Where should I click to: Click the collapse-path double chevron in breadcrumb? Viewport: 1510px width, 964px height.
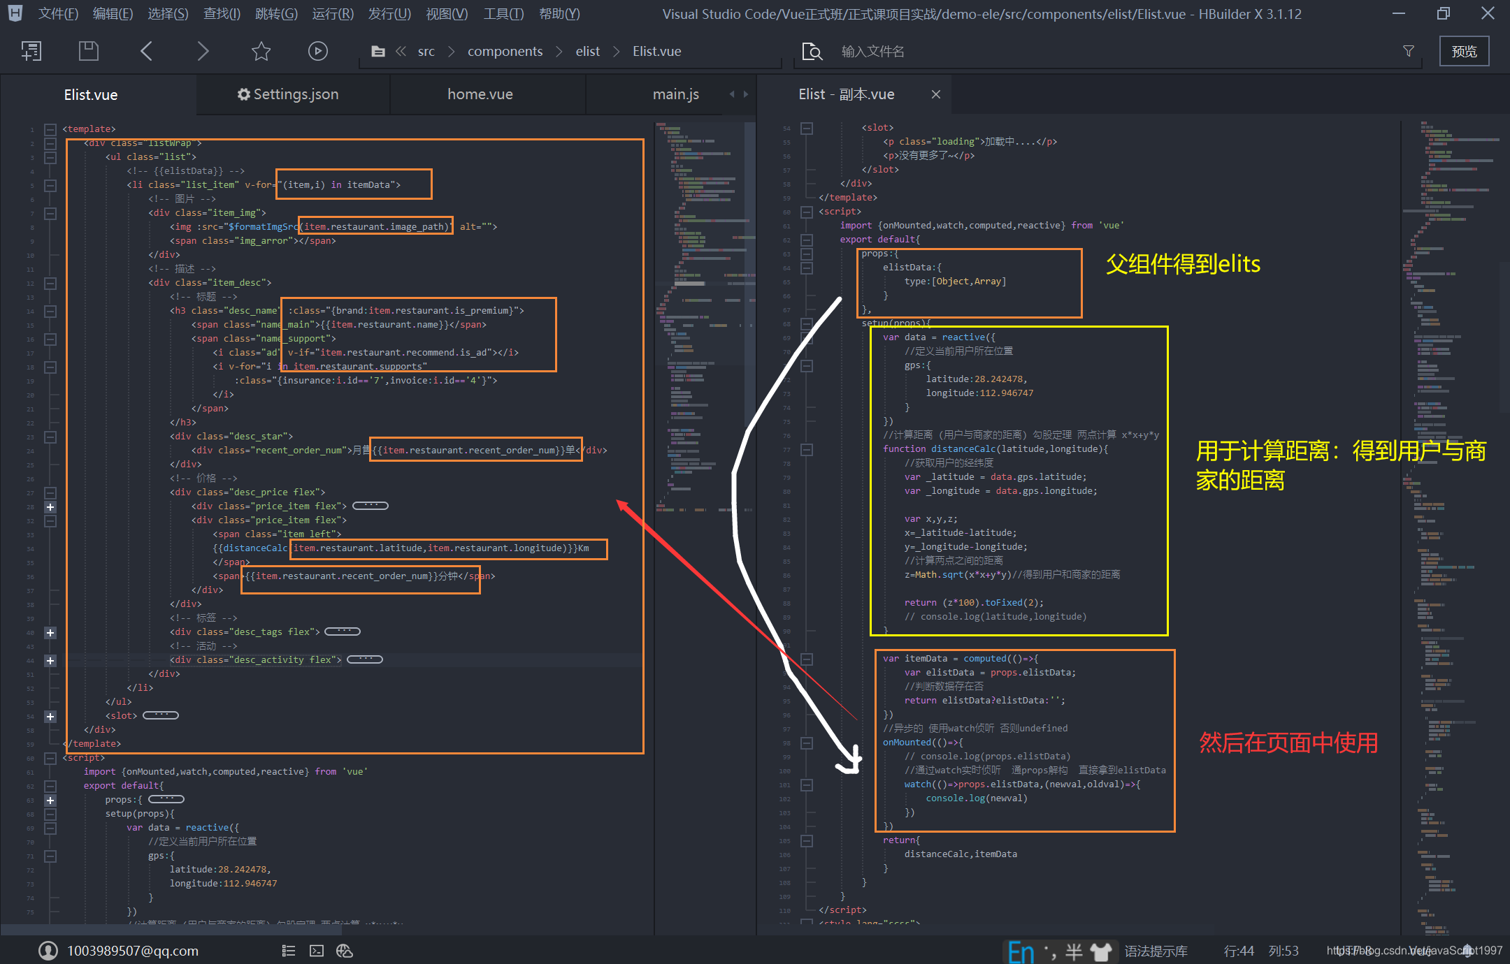coord(401,51)
